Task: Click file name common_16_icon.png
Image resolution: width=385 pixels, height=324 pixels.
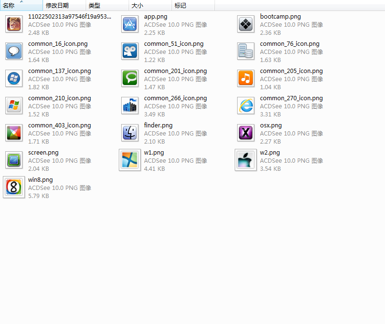Action: [58, 44]
